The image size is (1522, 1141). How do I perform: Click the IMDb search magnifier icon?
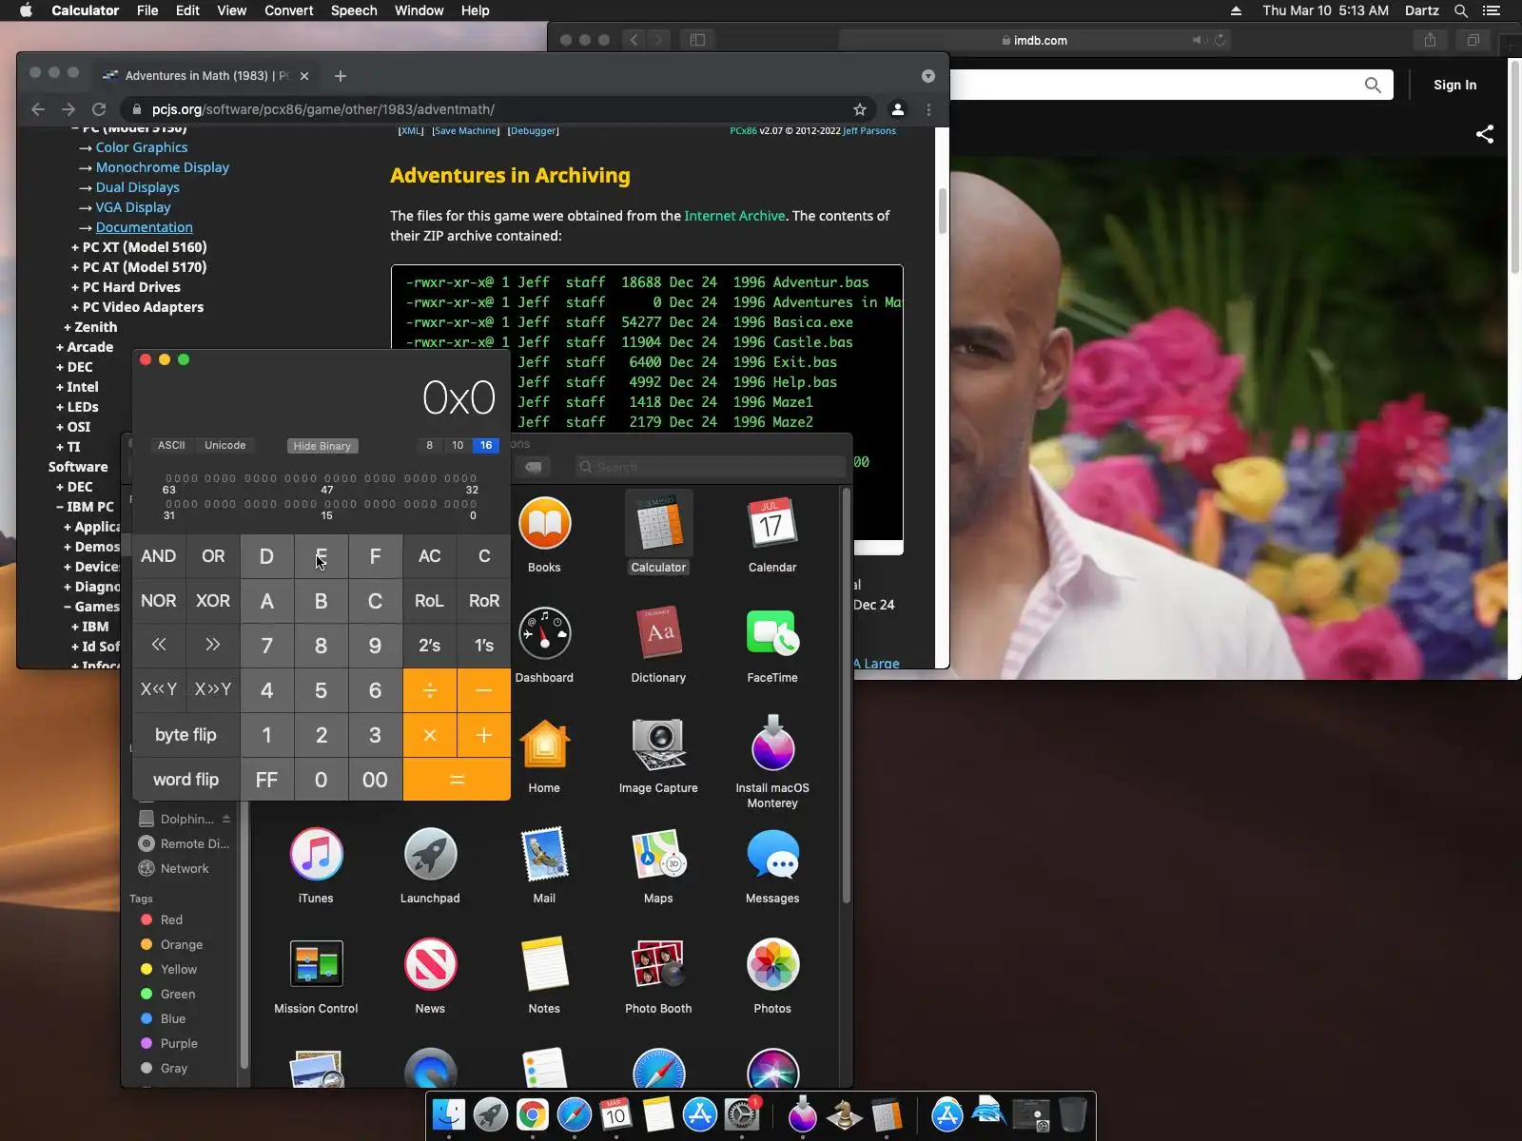(x=1373, y=85)
